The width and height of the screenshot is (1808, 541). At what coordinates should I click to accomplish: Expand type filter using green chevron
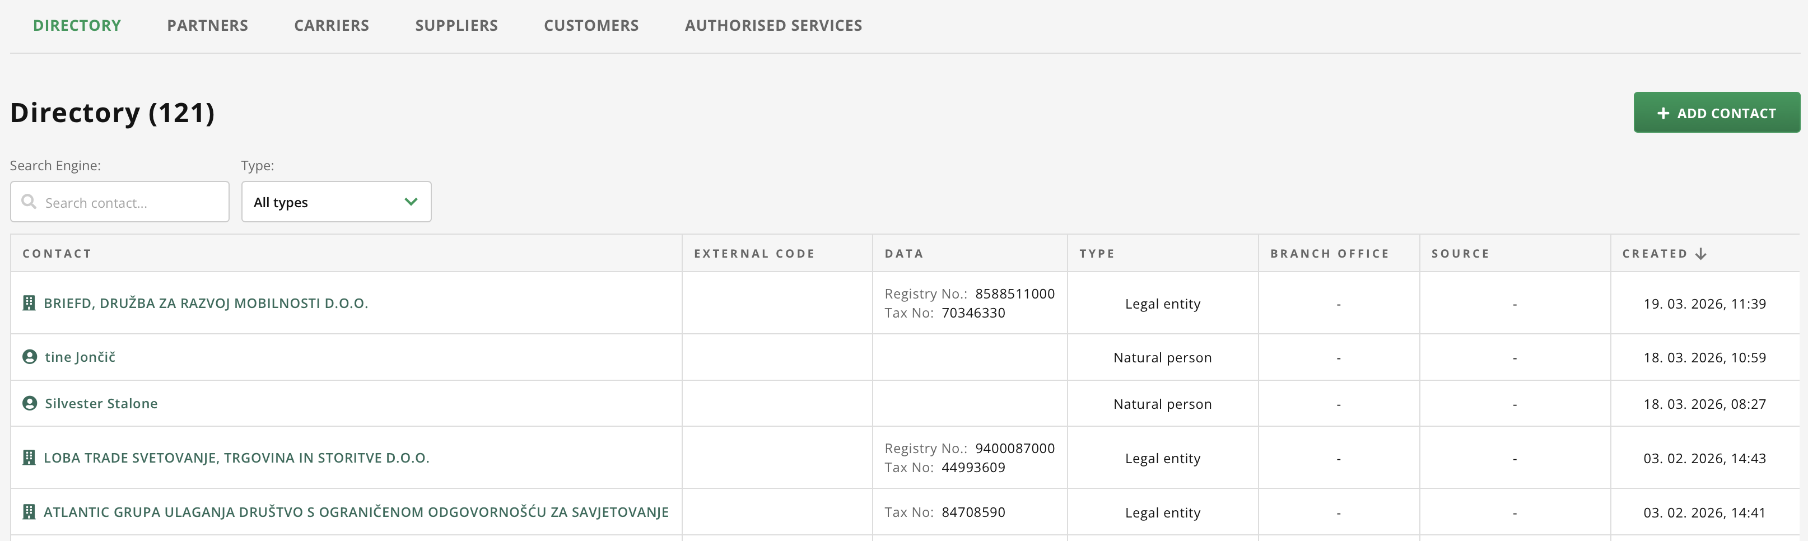click(411, 202)
